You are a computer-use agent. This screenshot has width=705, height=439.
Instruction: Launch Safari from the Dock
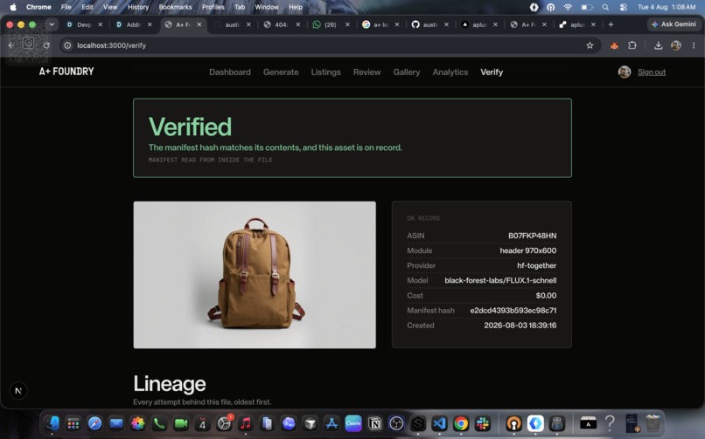(x=94, y=423)
